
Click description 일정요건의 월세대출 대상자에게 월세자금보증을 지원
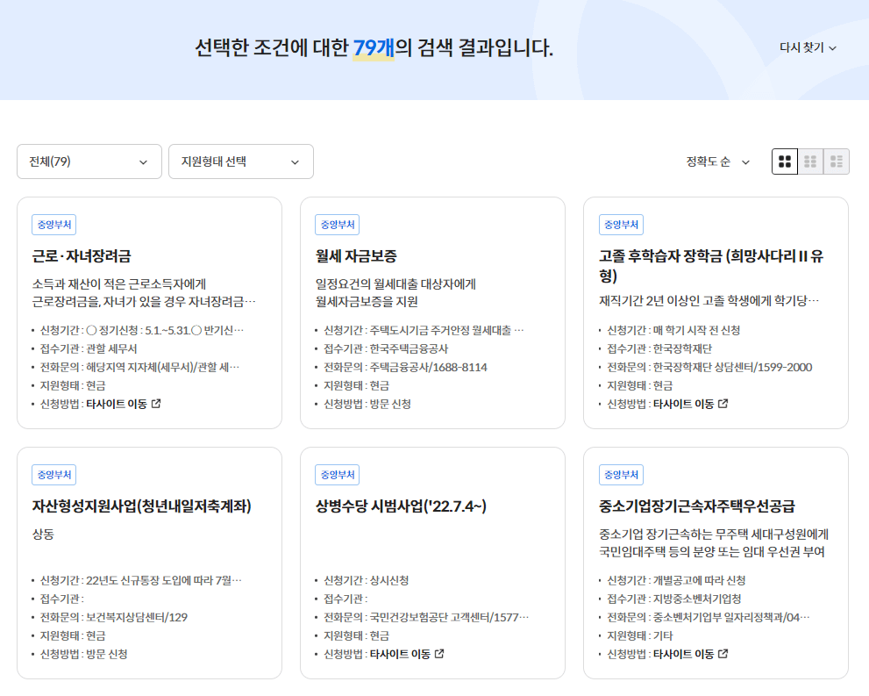pos(395,293)
